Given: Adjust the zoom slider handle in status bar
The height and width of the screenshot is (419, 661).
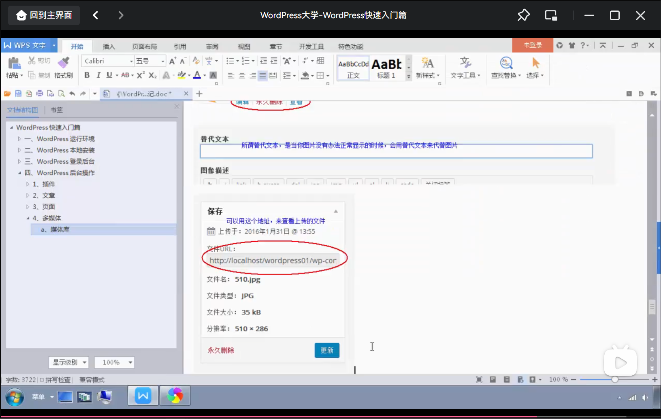Looking at the screenshot, I should [x=615, y=380].
